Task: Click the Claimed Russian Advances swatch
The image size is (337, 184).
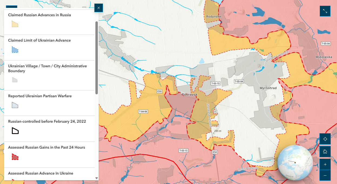Action: coord(15,24)
